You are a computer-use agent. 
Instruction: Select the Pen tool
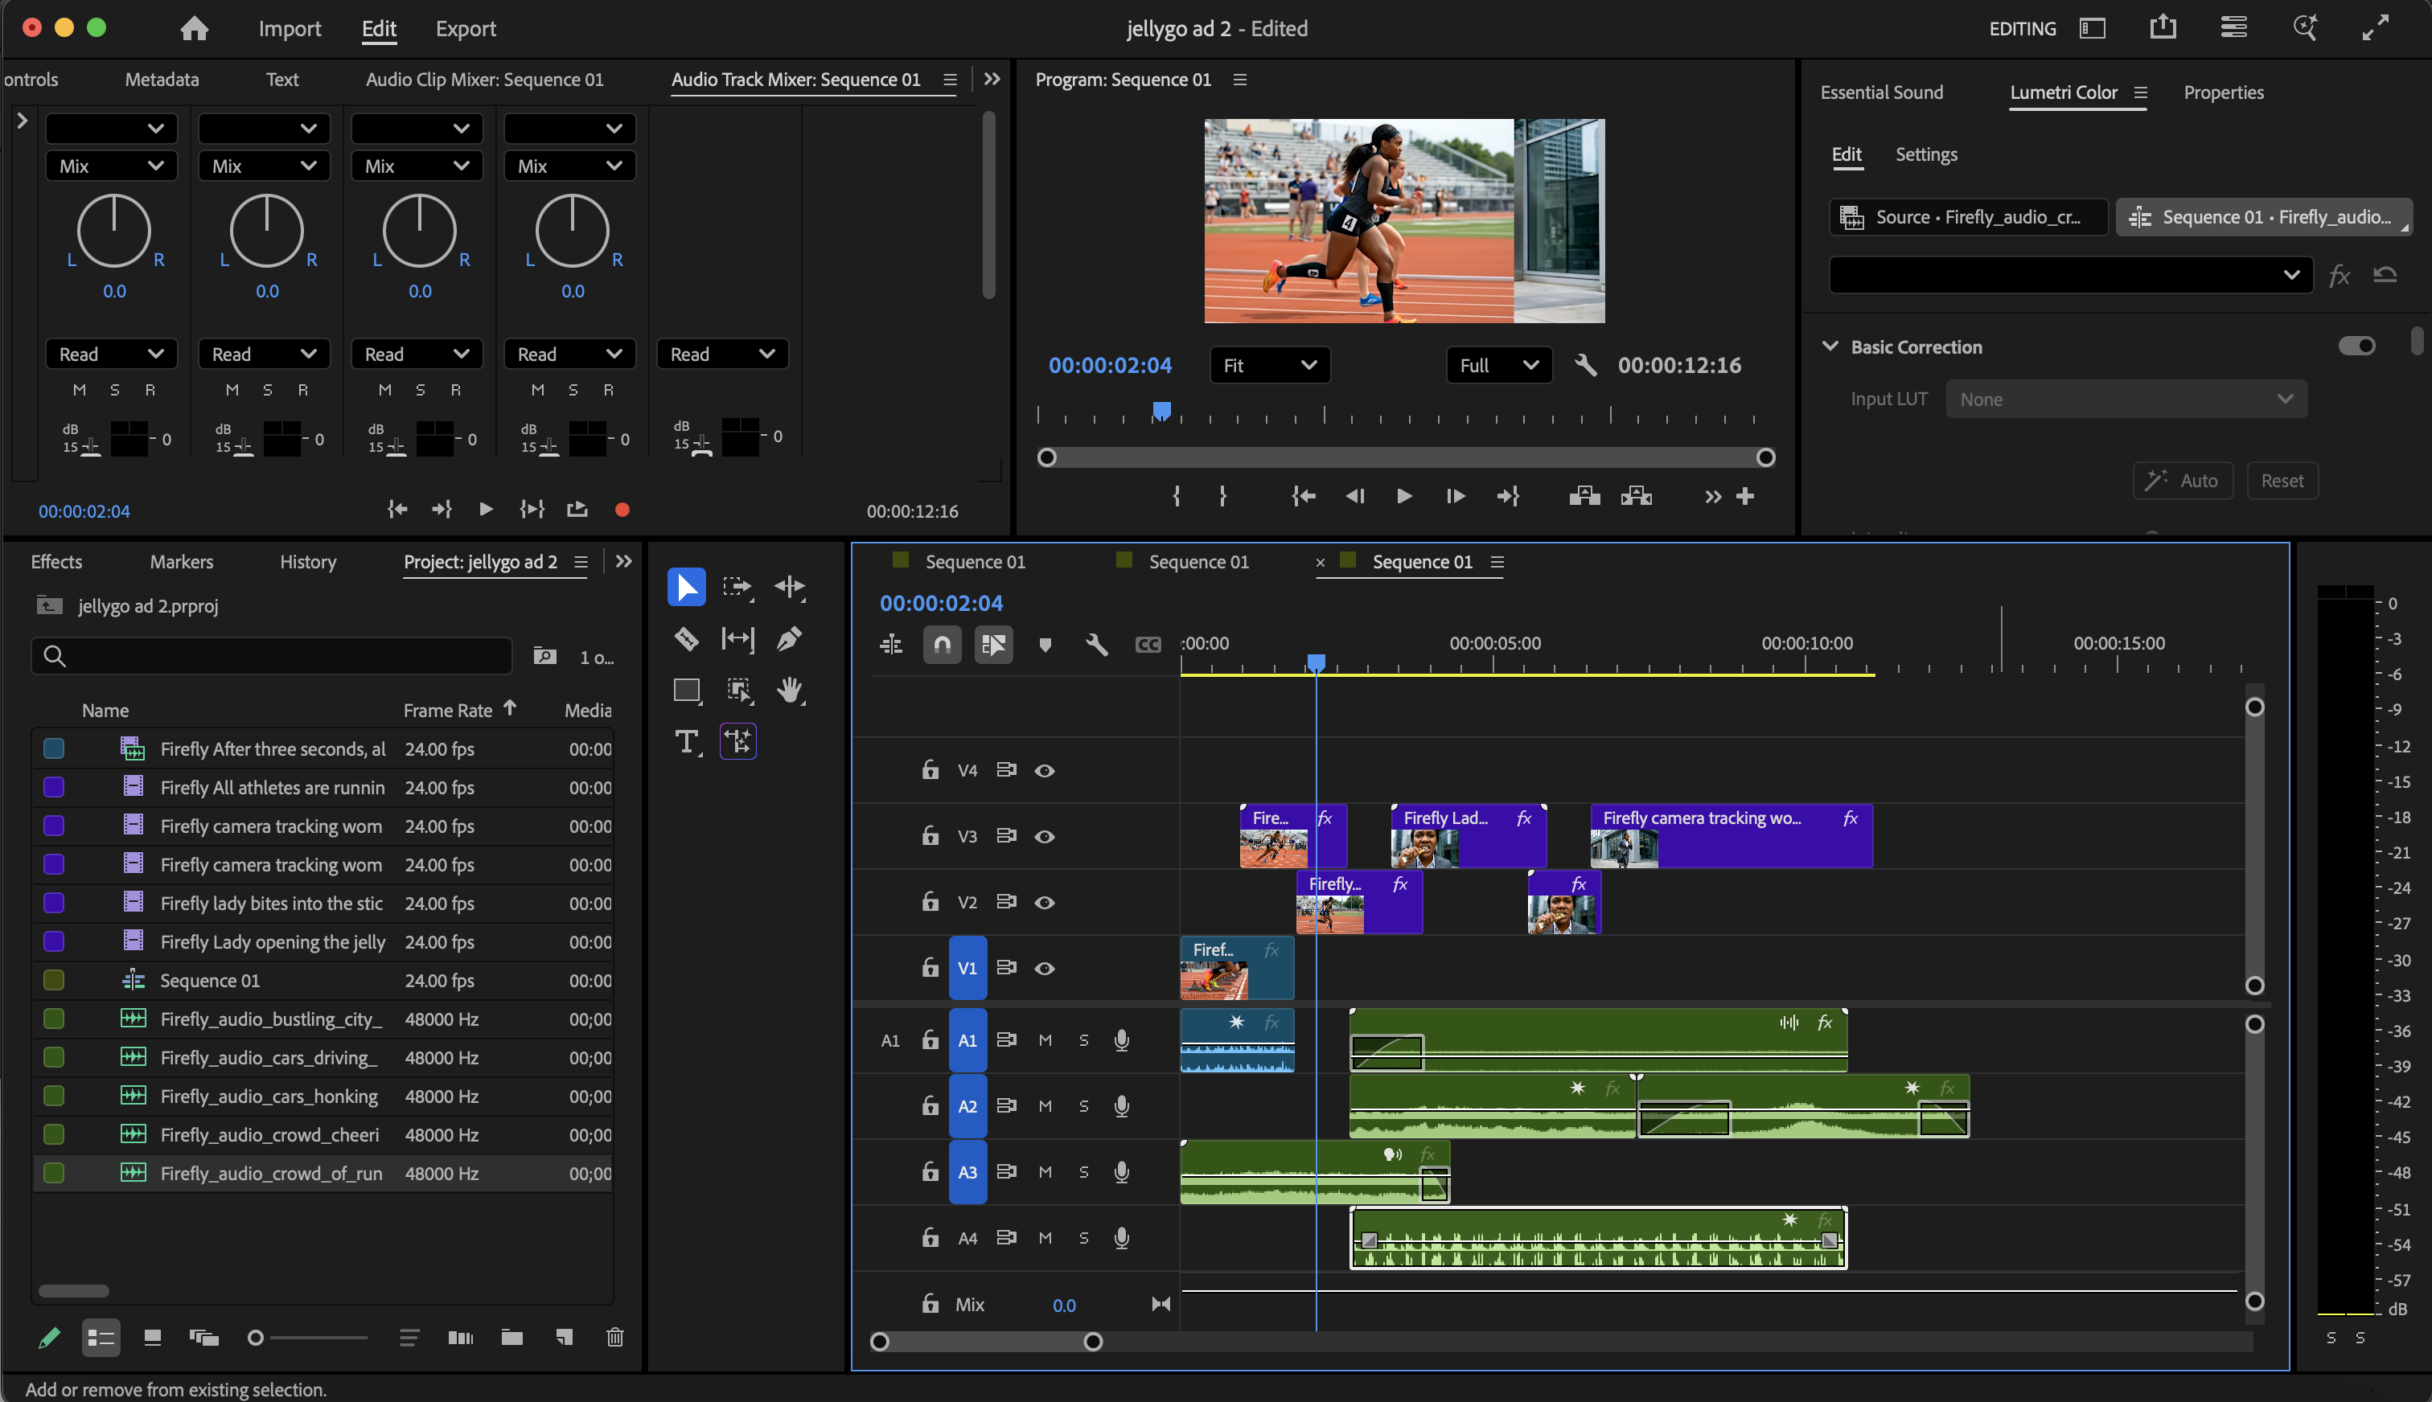789,638
